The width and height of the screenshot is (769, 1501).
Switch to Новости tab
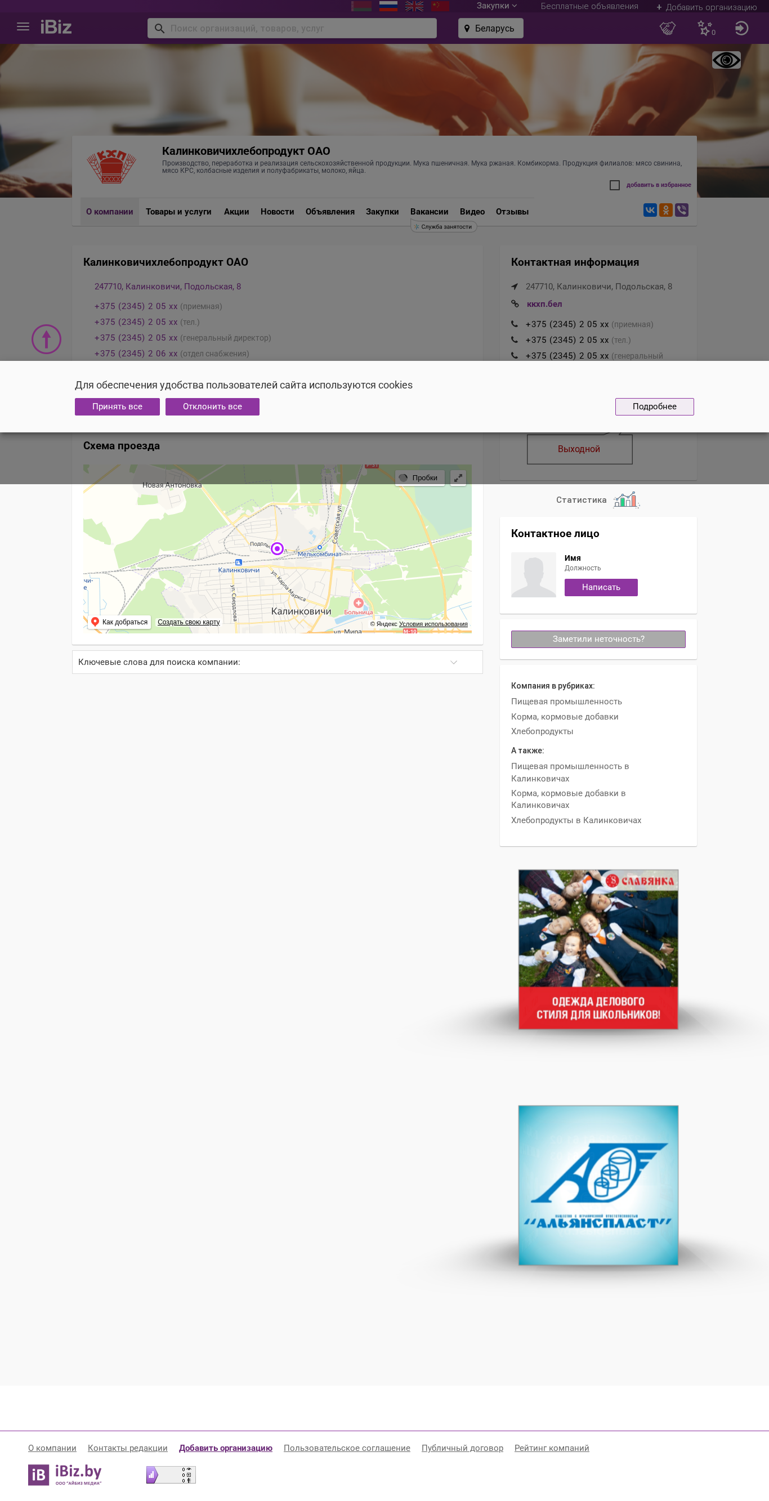pyautogui.click(x=278, y=212)
